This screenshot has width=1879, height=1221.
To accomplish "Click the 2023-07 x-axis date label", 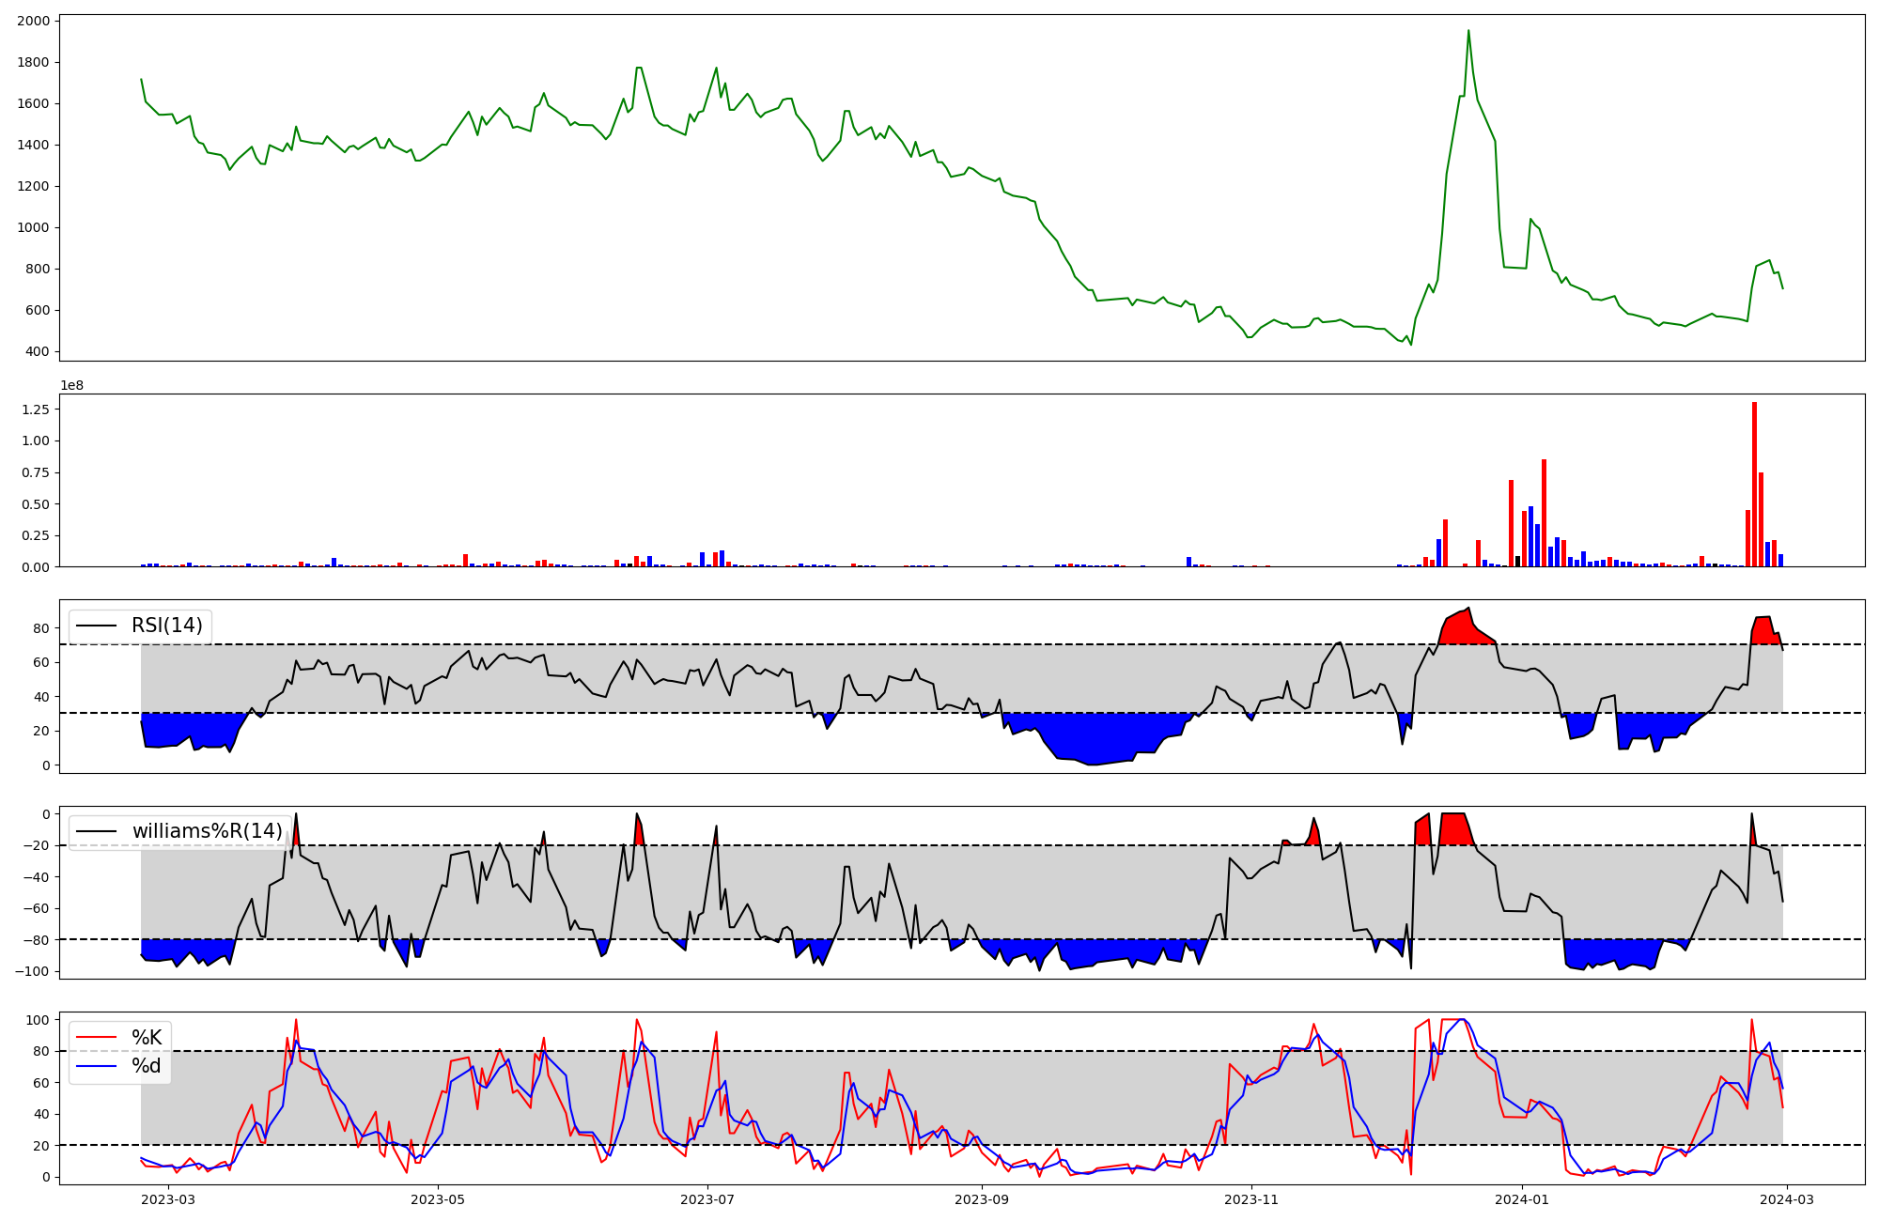I will pos(707,1198).
